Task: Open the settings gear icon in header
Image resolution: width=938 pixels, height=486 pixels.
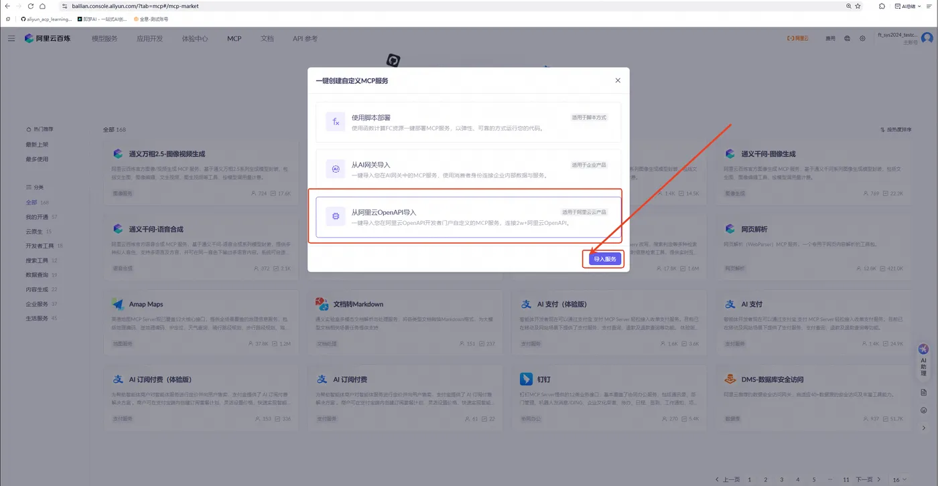Action: (862, 39)
